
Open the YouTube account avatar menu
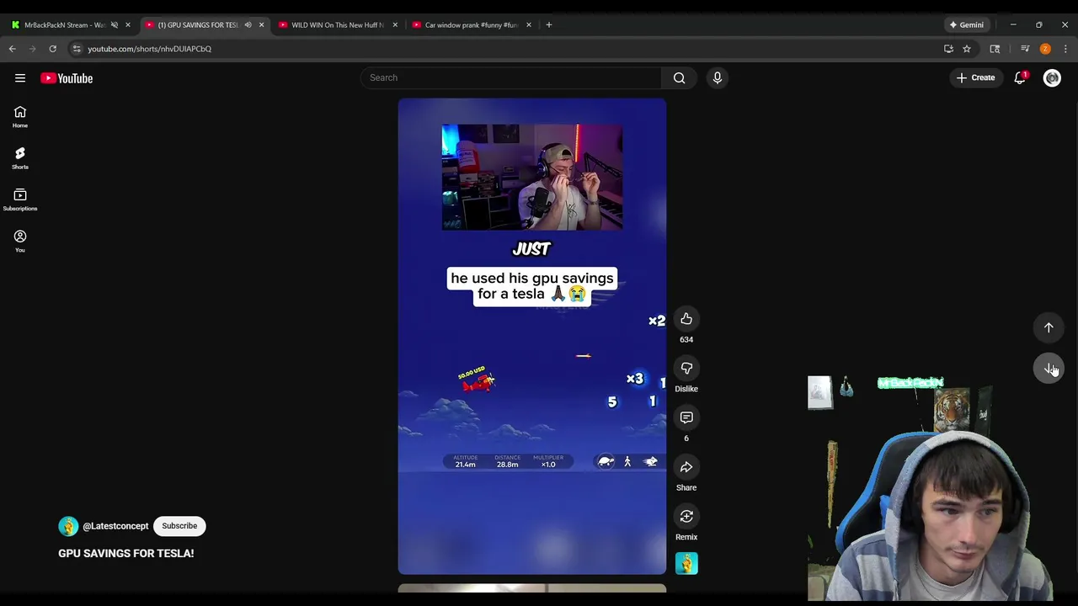click(1052, 78)
